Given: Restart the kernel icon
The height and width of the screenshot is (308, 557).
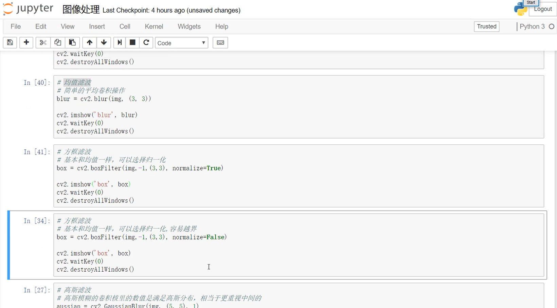Looking at the screenshot, I should coord(146,42).
